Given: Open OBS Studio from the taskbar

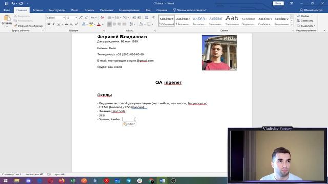Looking at the screenshot, I should 173,180.
